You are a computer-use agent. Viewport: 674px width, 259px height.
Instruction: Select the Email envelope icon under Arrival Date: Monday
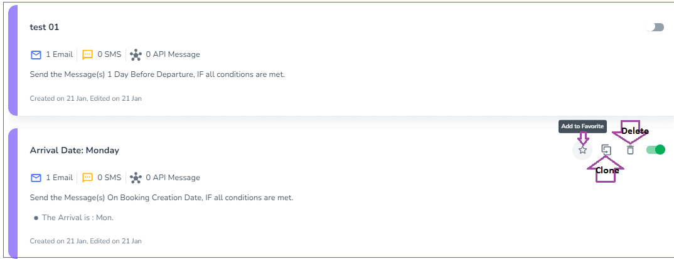click(36, 178)
